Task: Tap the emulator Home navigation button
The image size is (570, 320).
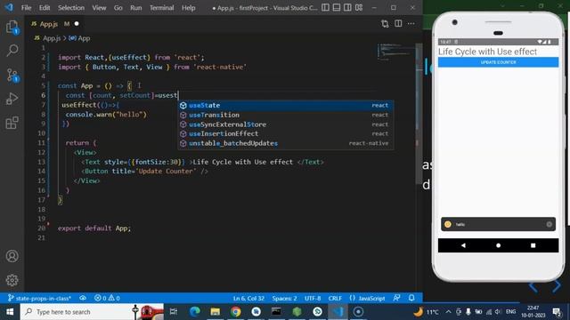Action: pyautogui.click(x=498, y=245)
